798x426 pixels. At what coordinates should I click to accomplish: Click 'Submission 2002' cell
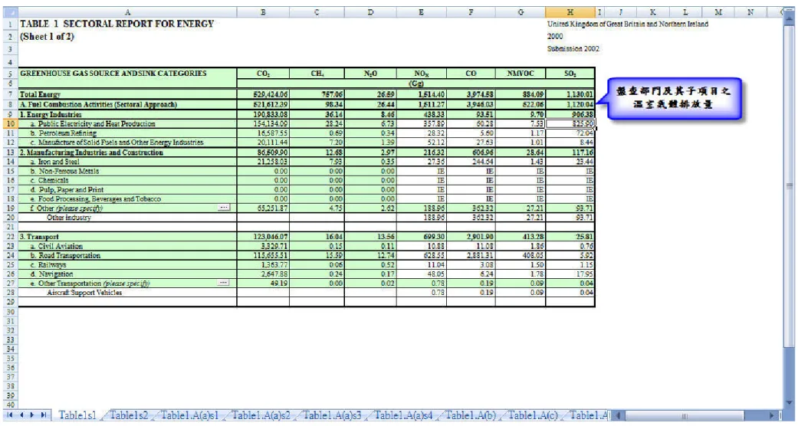[573, 49]
